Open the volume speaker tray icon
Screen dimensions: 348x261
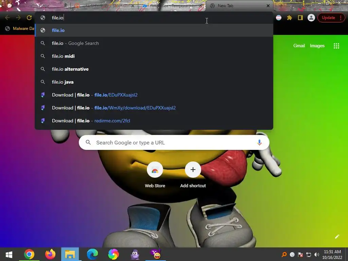point(317,254)
